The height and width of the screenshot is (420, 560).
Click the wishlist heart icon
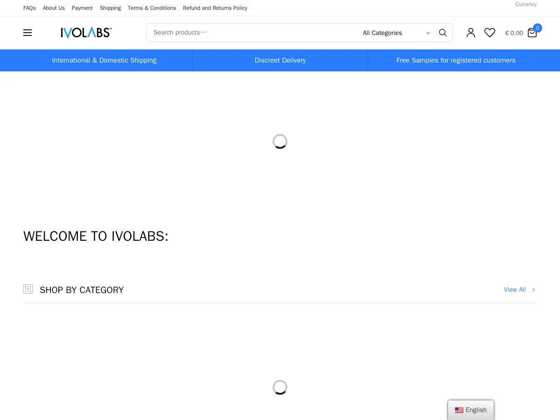490,33
